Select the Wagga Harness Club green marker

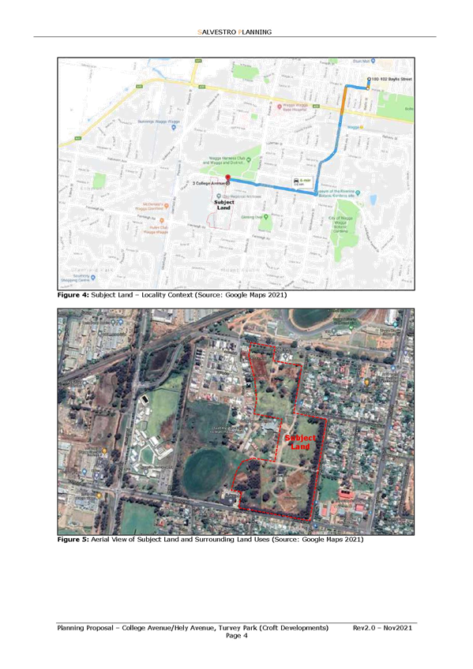pos(249,160)
